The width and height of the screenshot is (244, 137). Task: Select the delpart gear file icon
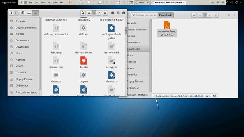[x=84, y=75]
